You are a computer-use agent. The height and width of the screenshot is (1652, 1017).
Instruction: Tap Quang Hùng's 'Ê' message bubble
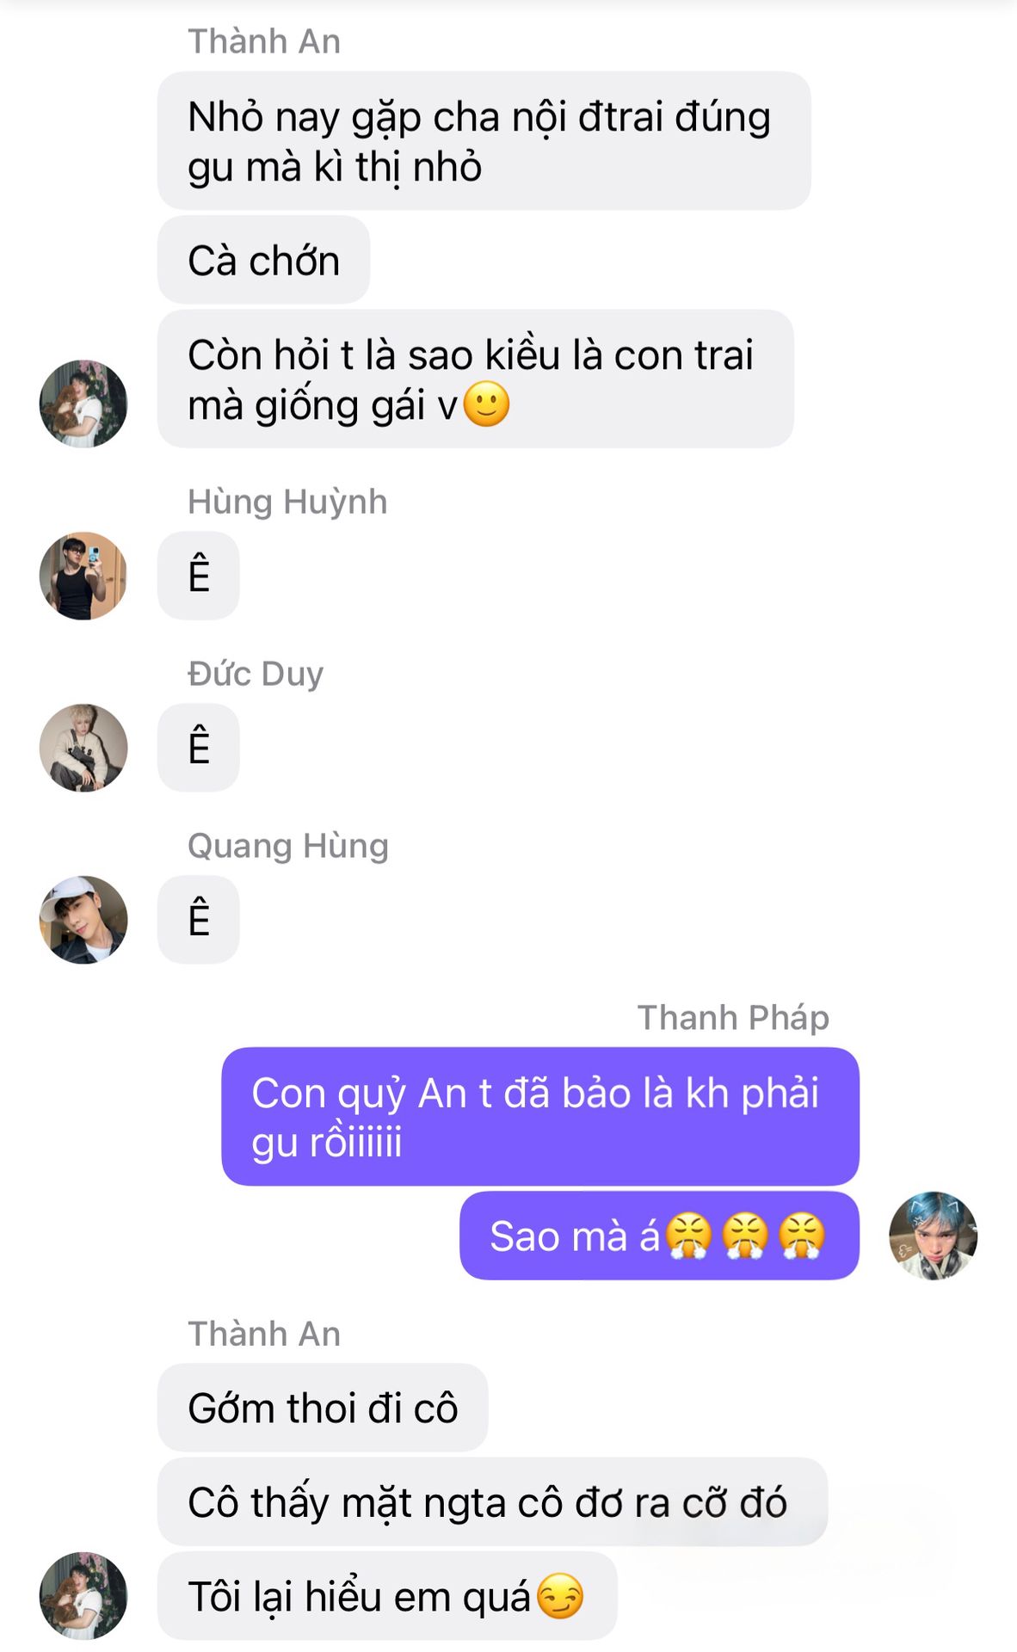click(x=198, y=920)
